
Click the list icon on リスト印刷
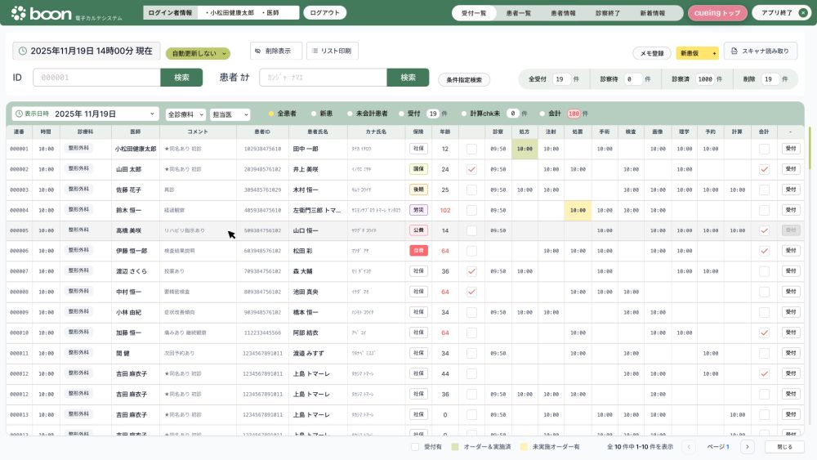coord(315,51)
